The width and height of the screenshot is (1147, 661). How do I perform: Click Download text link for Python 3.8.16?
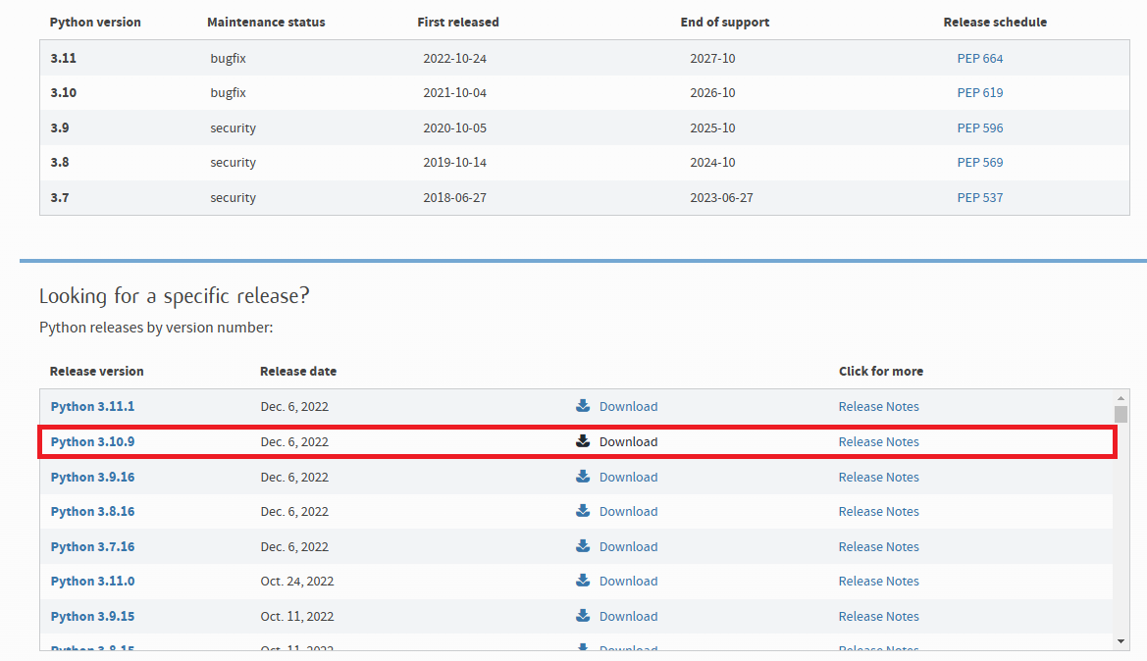pyautogui.click(x=628, y=511)
